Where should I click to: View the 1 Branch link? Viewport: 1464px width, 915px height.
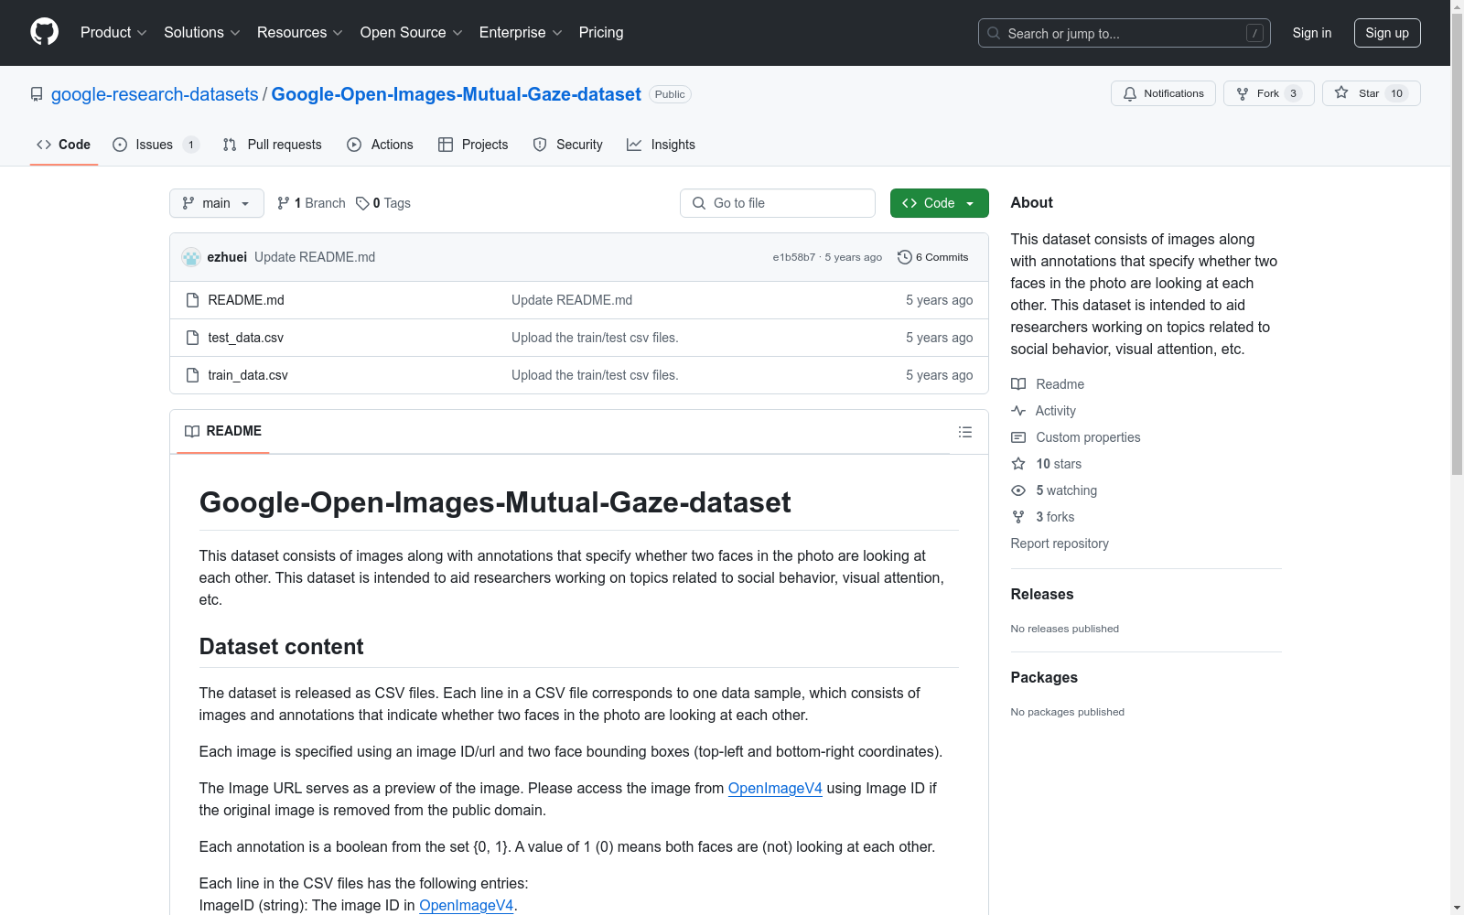[311, 203]
